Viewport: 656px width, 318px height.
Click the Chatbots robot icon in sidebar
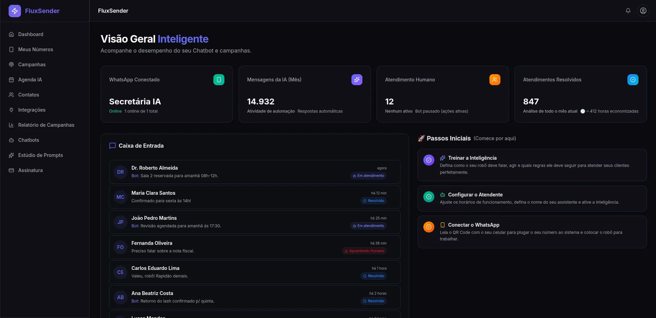pos(11,140)
